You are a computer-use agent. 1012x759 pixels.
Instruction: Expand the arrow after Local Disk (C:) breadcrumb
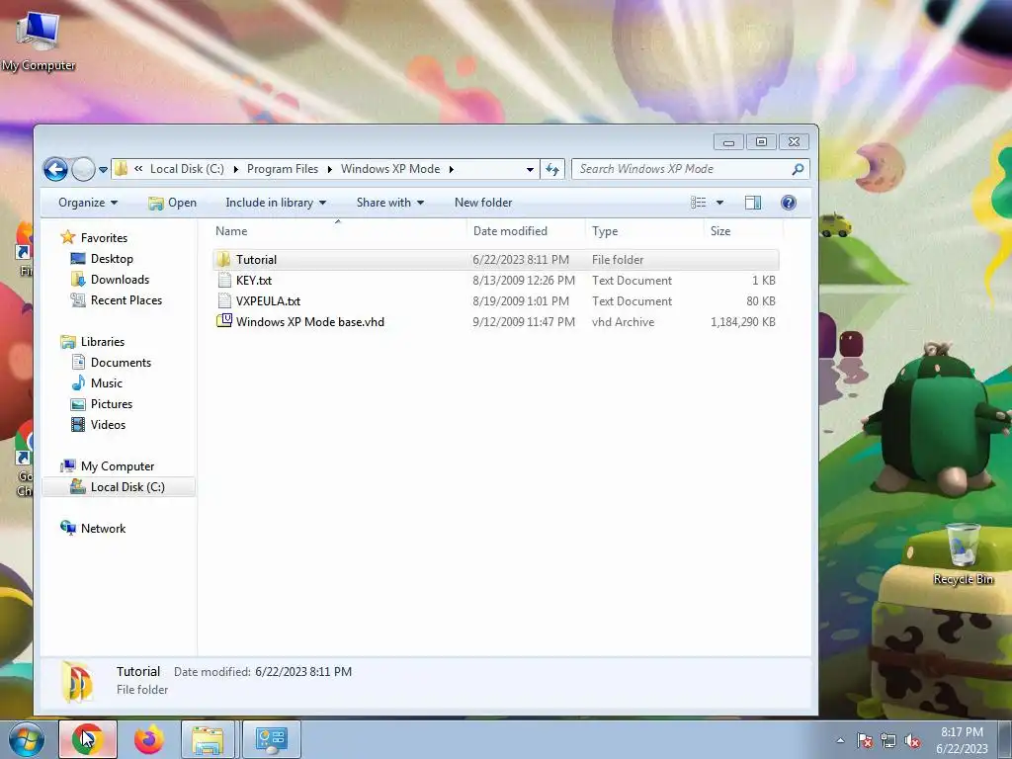point(235,170)
